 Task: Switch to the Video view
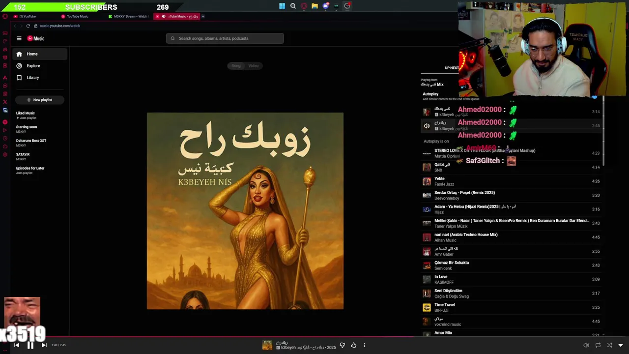click(x=254, y=66)
